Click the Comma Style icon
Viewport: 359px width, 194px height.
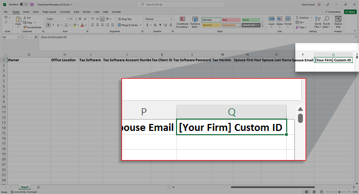coord(160,25)
